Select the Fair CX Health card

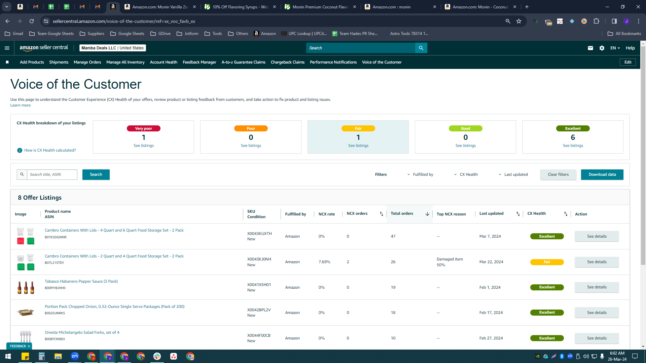pos(358,137)
